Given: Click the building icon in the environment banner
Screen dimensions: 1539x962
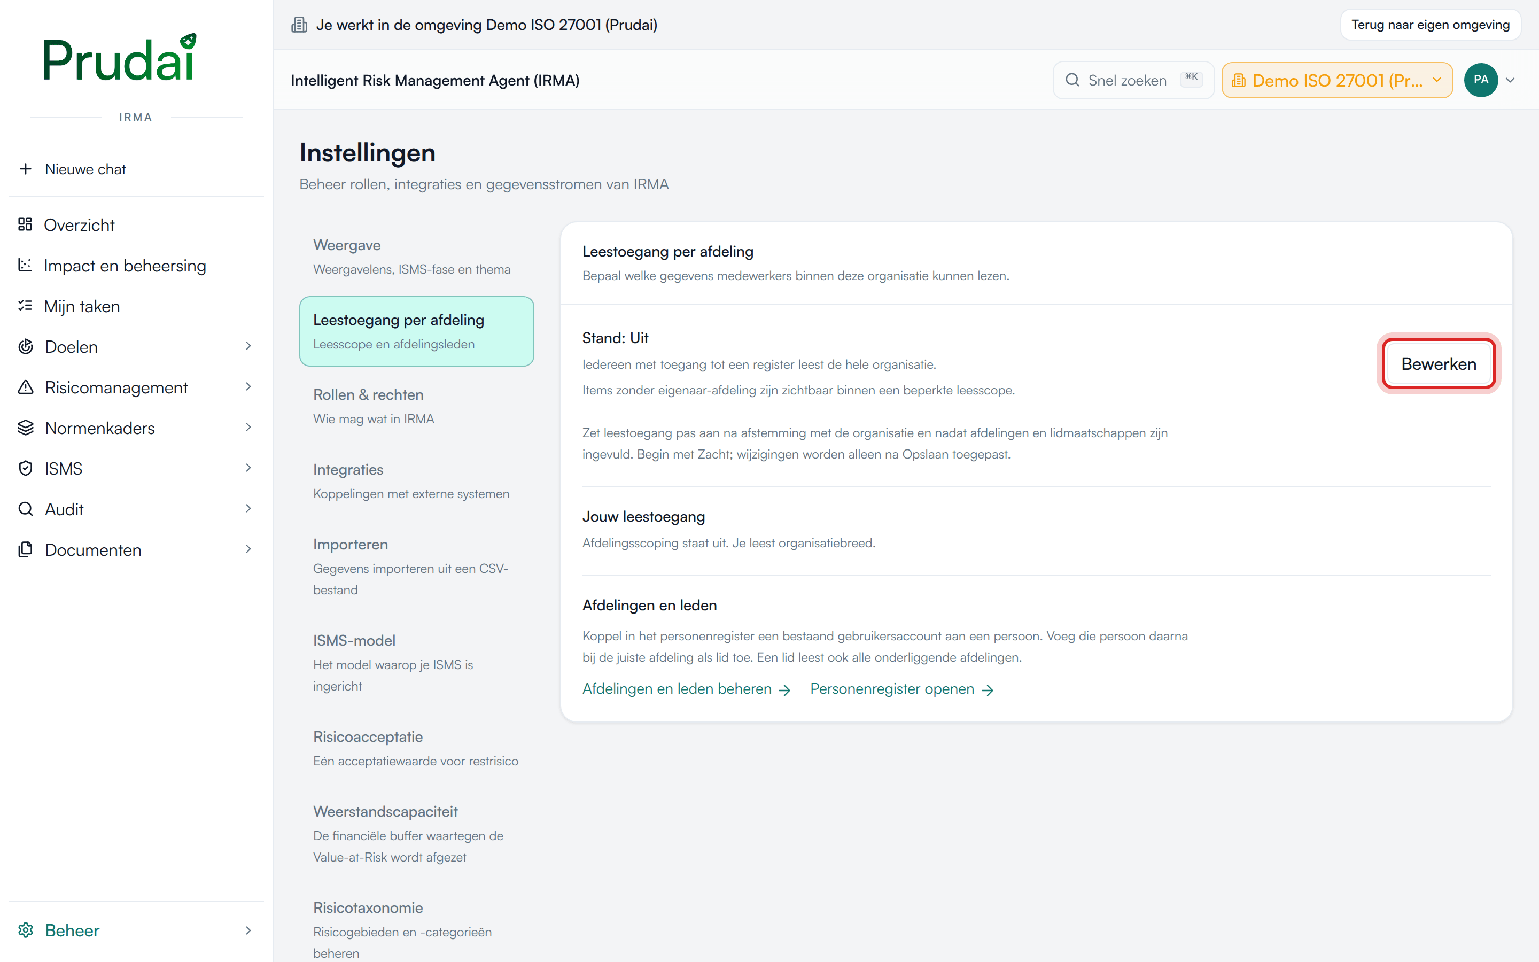Looking at the screenshot, I should 299,25.
